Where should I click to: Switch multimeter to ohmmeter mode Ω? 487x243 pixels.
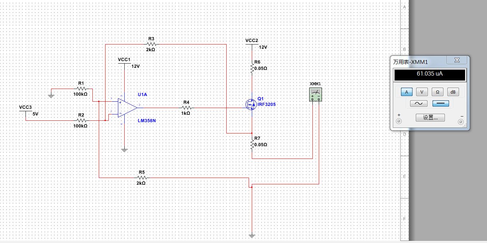point(437,92)
